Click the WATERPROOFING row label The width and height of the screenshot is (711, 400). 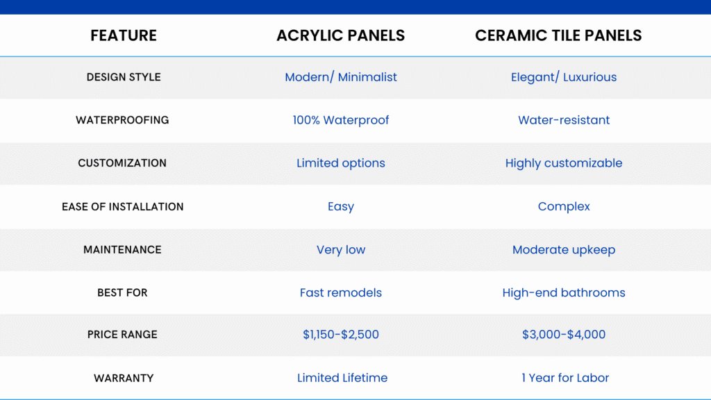tap(122, 120)
